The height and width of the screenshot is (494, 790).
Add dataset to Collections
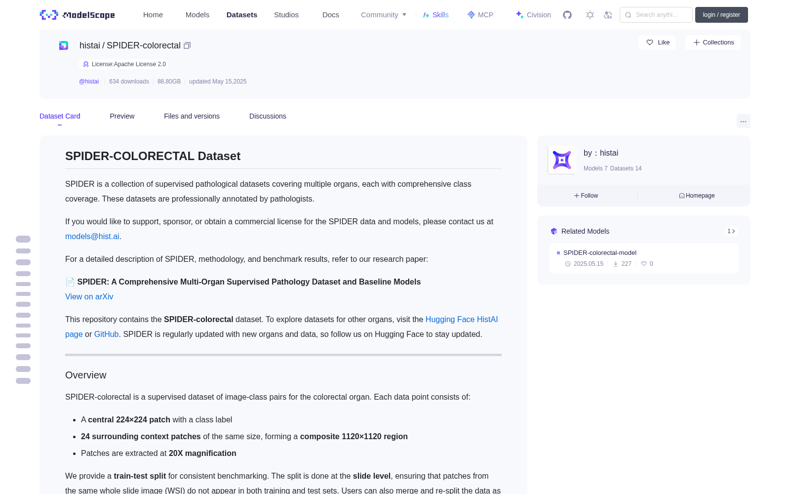tap(713, 42)
